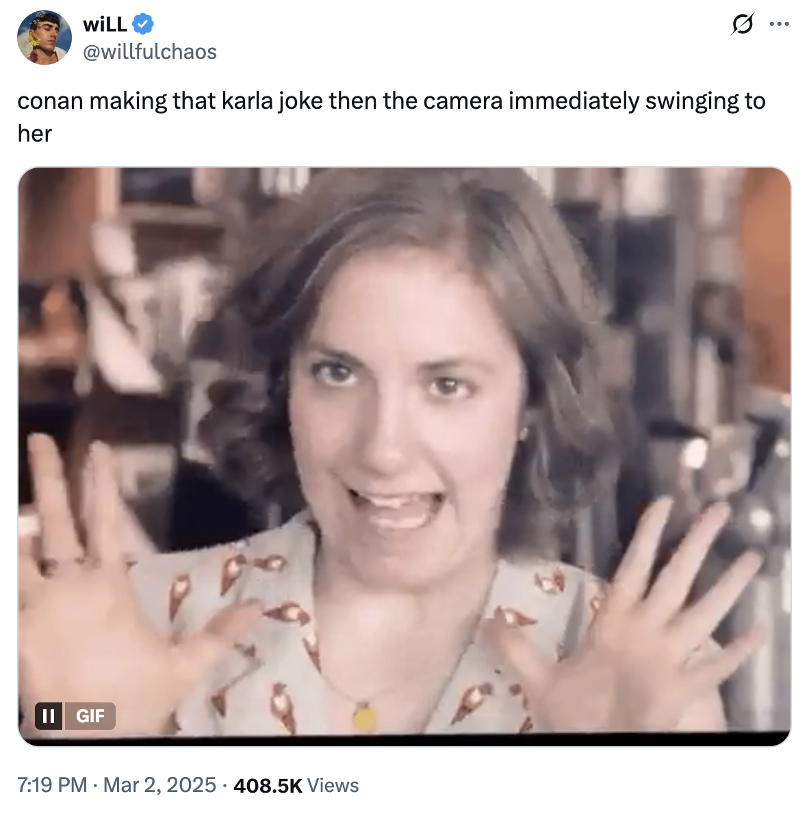809x818 pixels.
Task: View the 408.5K view count
Action: (x=268, y=786)
